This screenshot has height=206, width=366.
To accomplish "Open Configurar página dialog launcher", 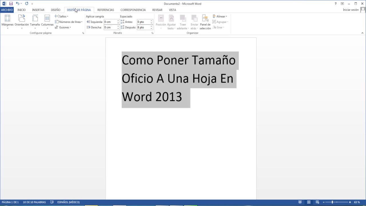I will click(83, 33).
